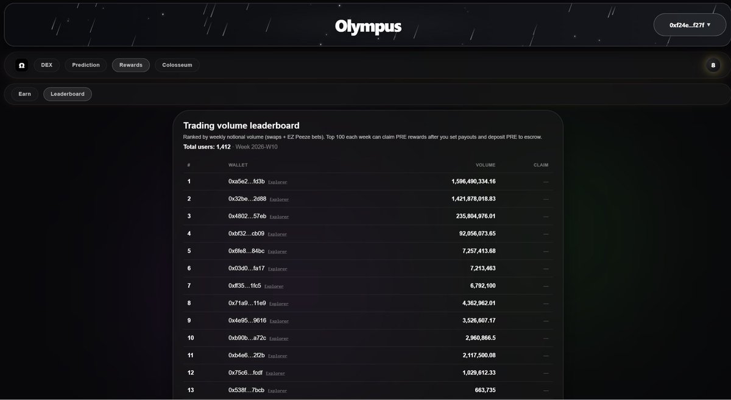Click volume value 2,960,866.5
This screenshot has width=731, height=400.
(x=481, y=338)
